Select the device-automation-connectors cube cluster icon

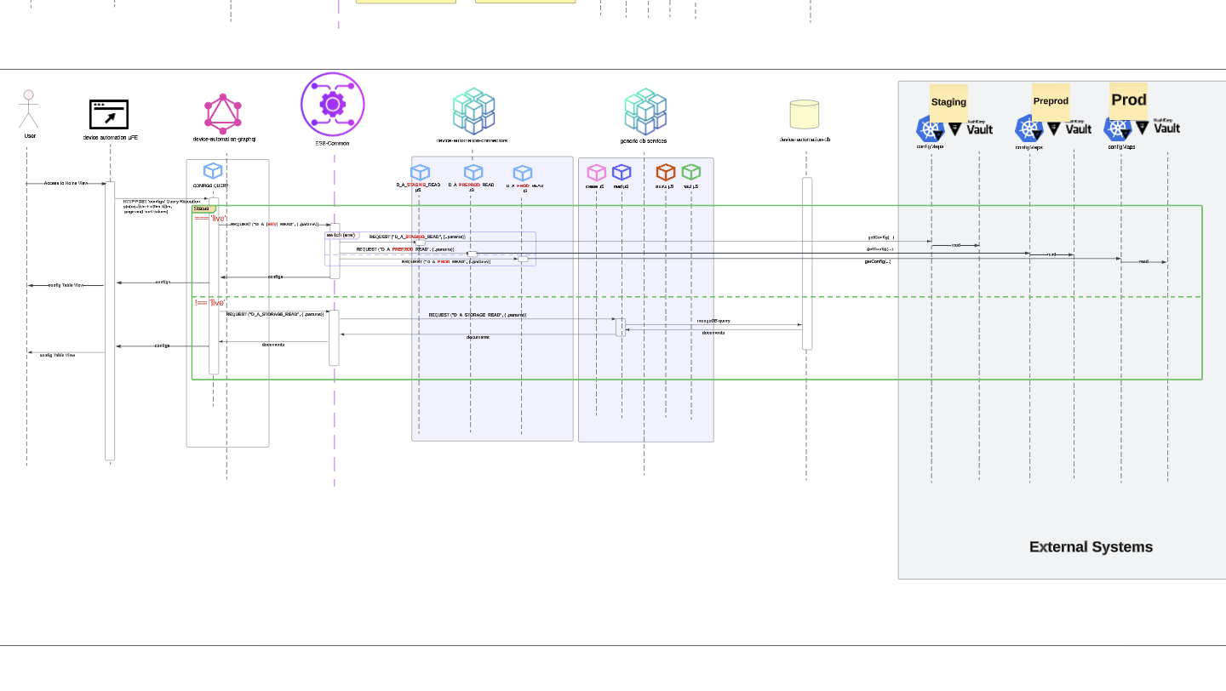click(473, 111)
